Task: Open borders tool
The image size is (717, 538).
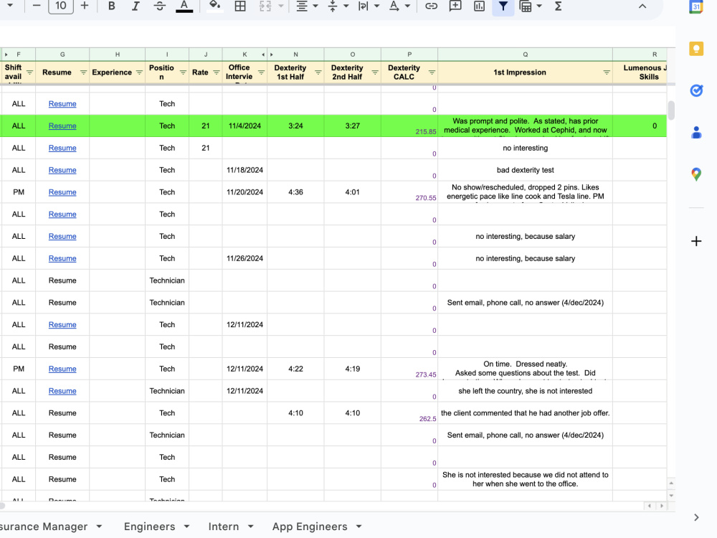Action: (x=240, y=6)
